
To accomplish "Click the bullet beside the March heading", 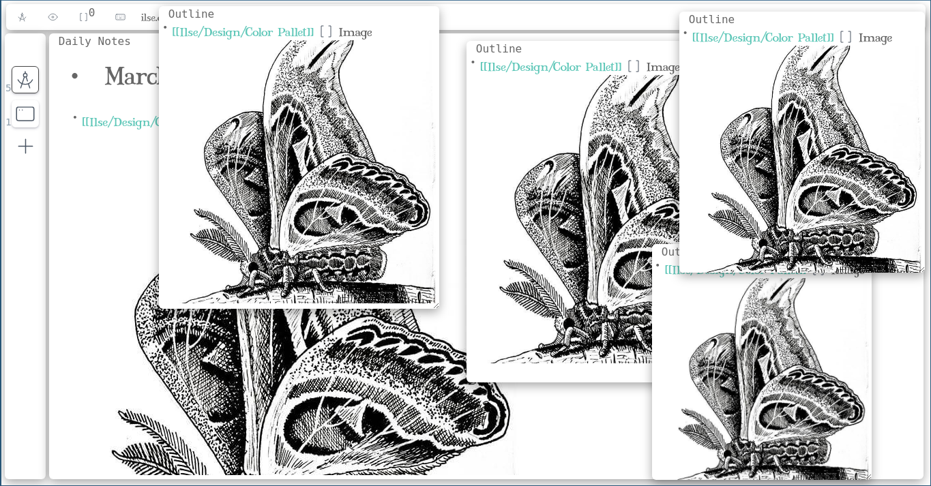I will 75,77.
